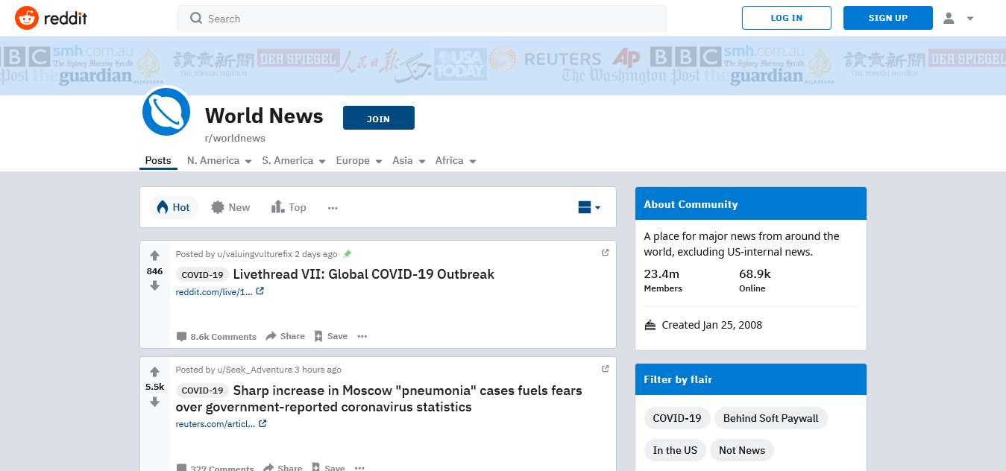Upvote the Moscow pneumonia cases post
Image resolution: width=1006 pixels, height=471 pixels.
point(154,371)
